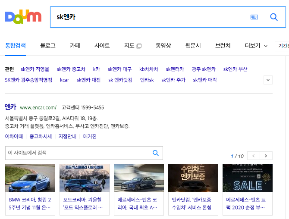
Task: Click related search sk엔카 매각
Action: click(205, 80)
